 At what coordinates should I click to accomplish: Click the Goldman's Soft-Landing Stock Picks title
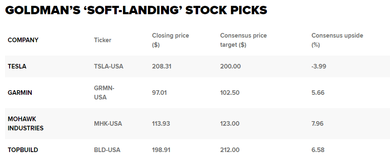pyautogui.click(x=136, y=10)
